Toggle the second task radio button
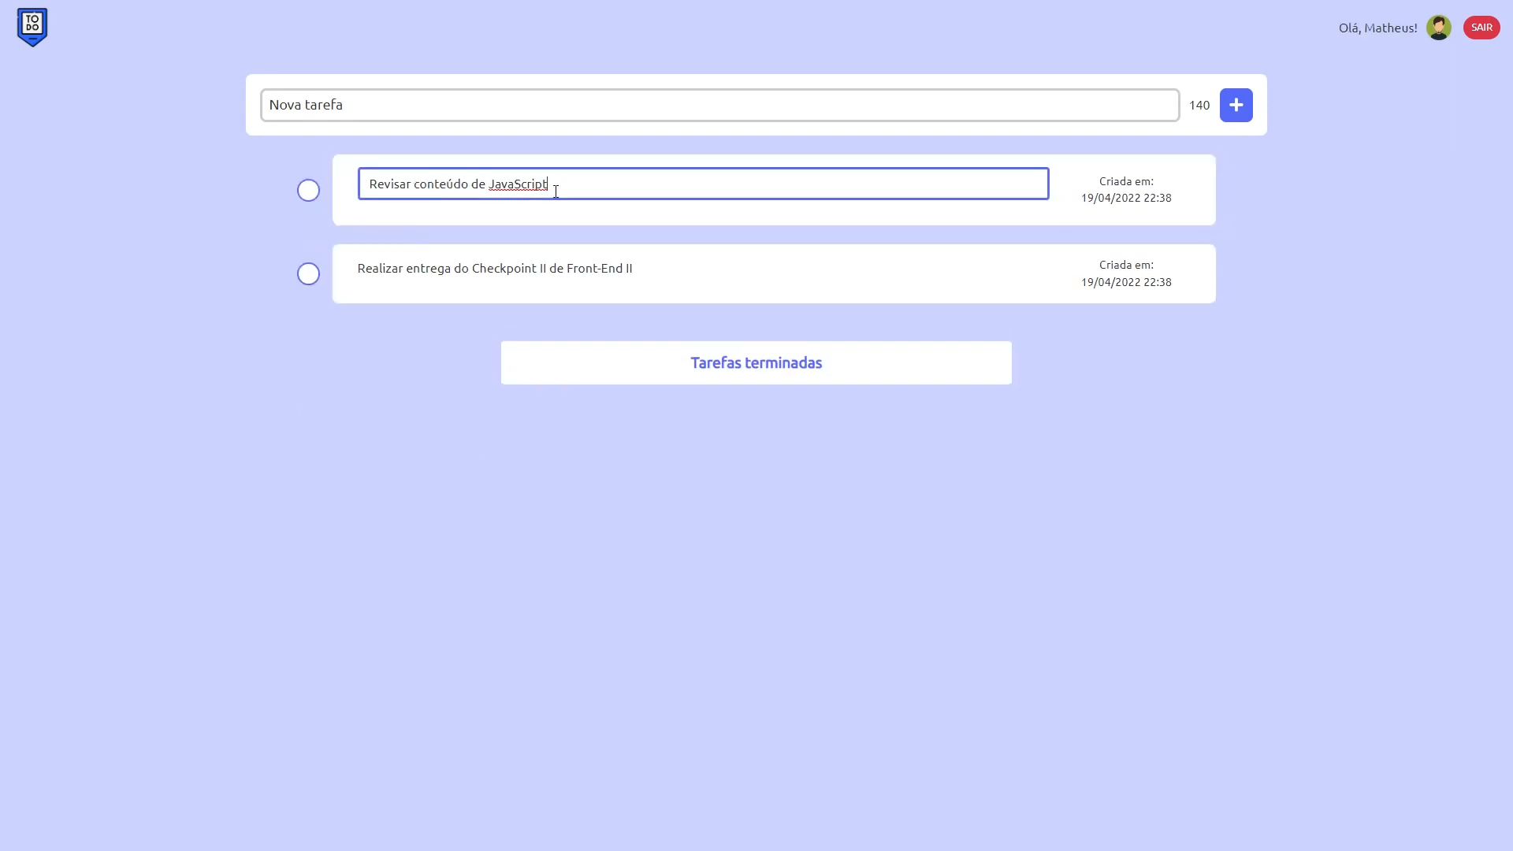 click(309, 273)
